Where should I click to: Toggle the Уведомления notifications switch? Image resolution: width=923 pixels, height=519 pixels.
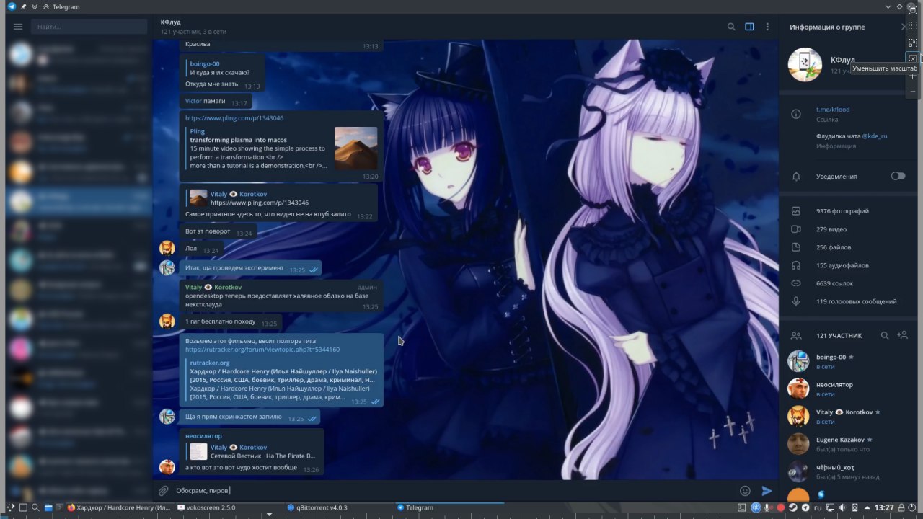click(898, 176)
